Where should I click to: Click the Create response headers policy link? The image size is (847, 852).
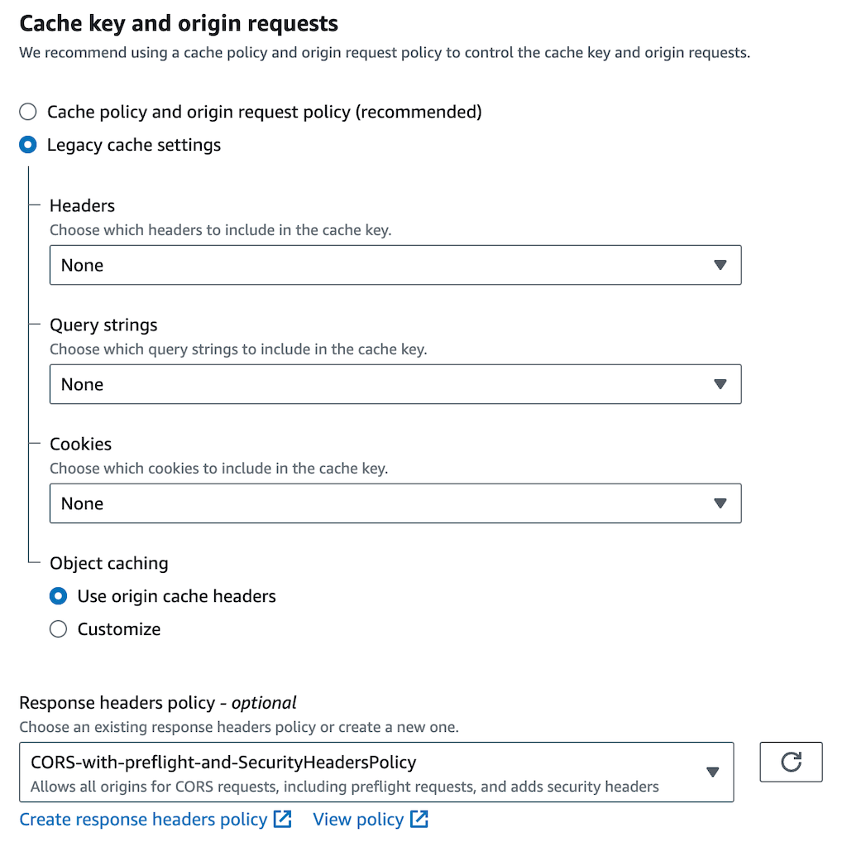(143, 820)
